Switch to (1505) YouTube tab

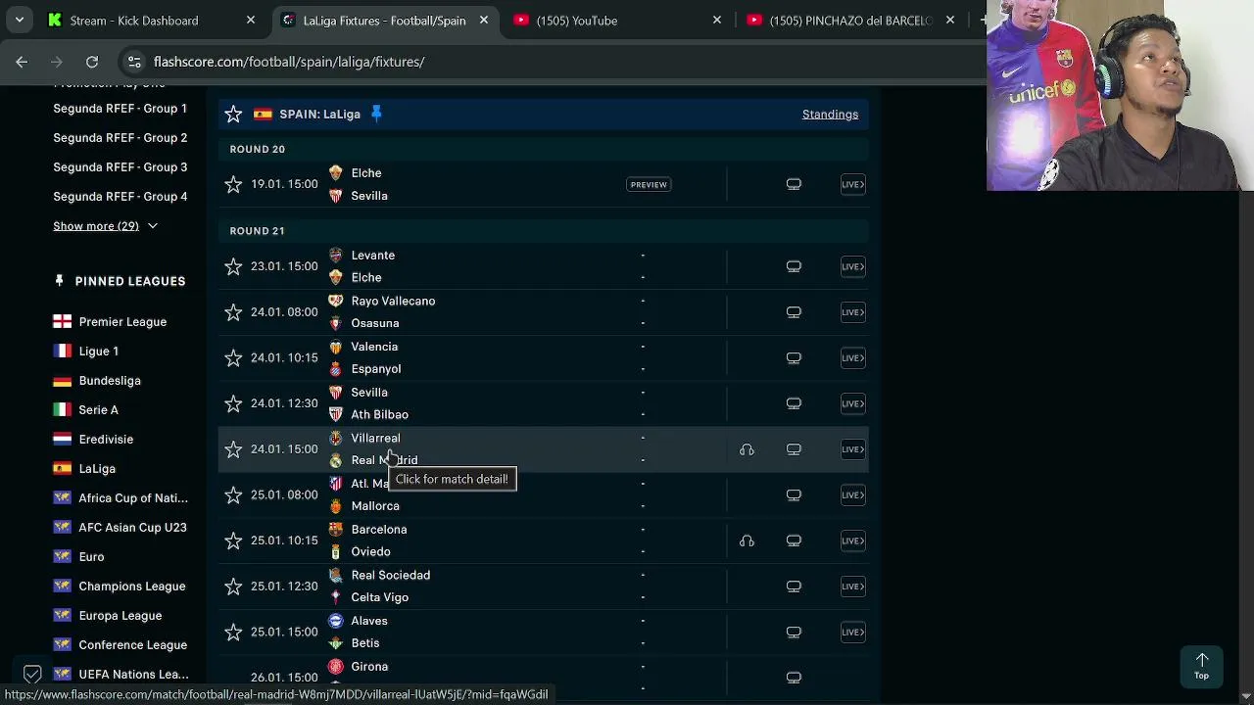pos(576,21)
